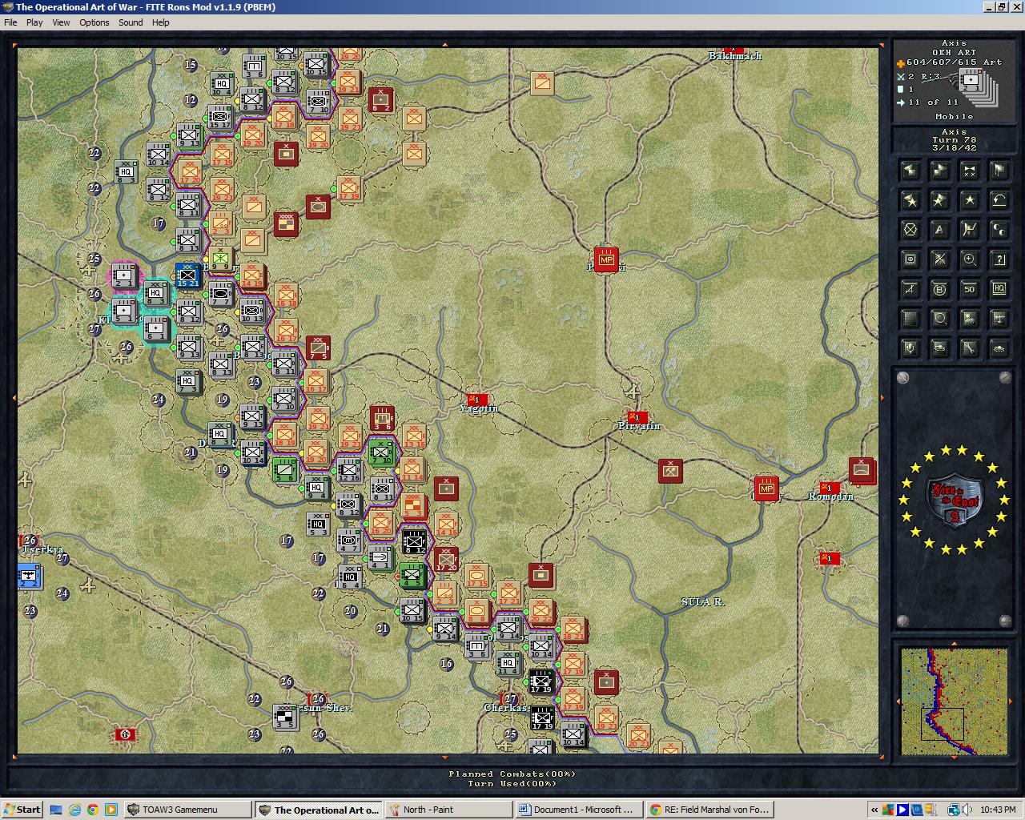Toggle the white flag objectives icon
1025x820 pixels.
(998, 171)
